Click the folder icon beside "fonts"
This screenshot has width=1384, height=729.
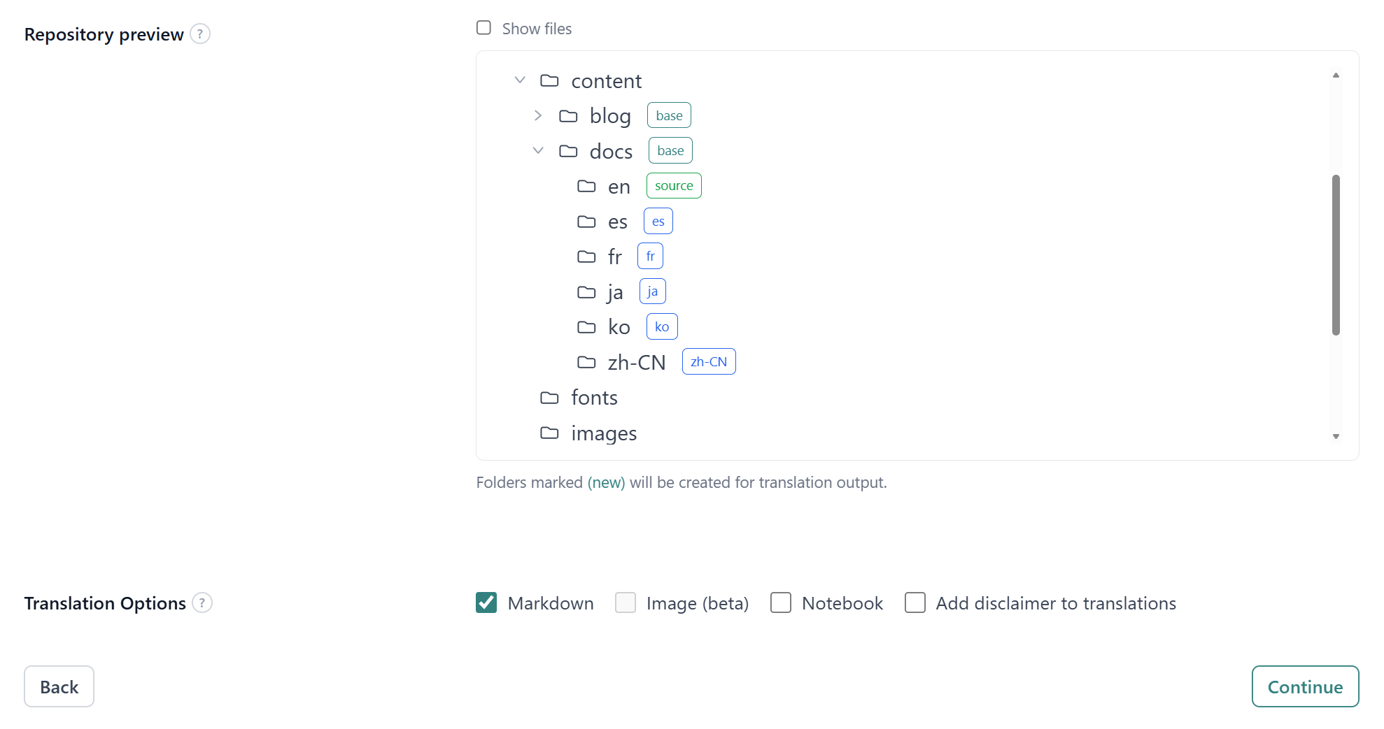[549, 397]
